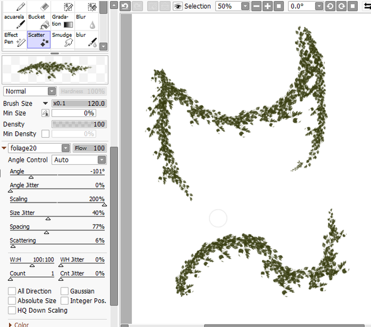The width and height of the screenshot is (371, 327).
Task: Open the Angle Control Auto dropdown
Action: 79,160
